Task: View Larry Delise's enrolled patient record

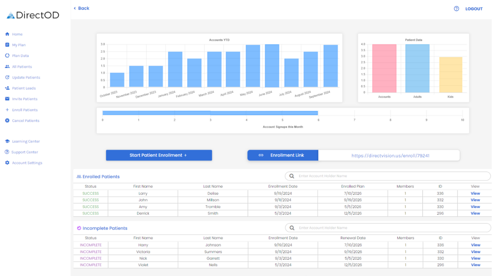Action: pyautogui.click(x=475, y=193)
